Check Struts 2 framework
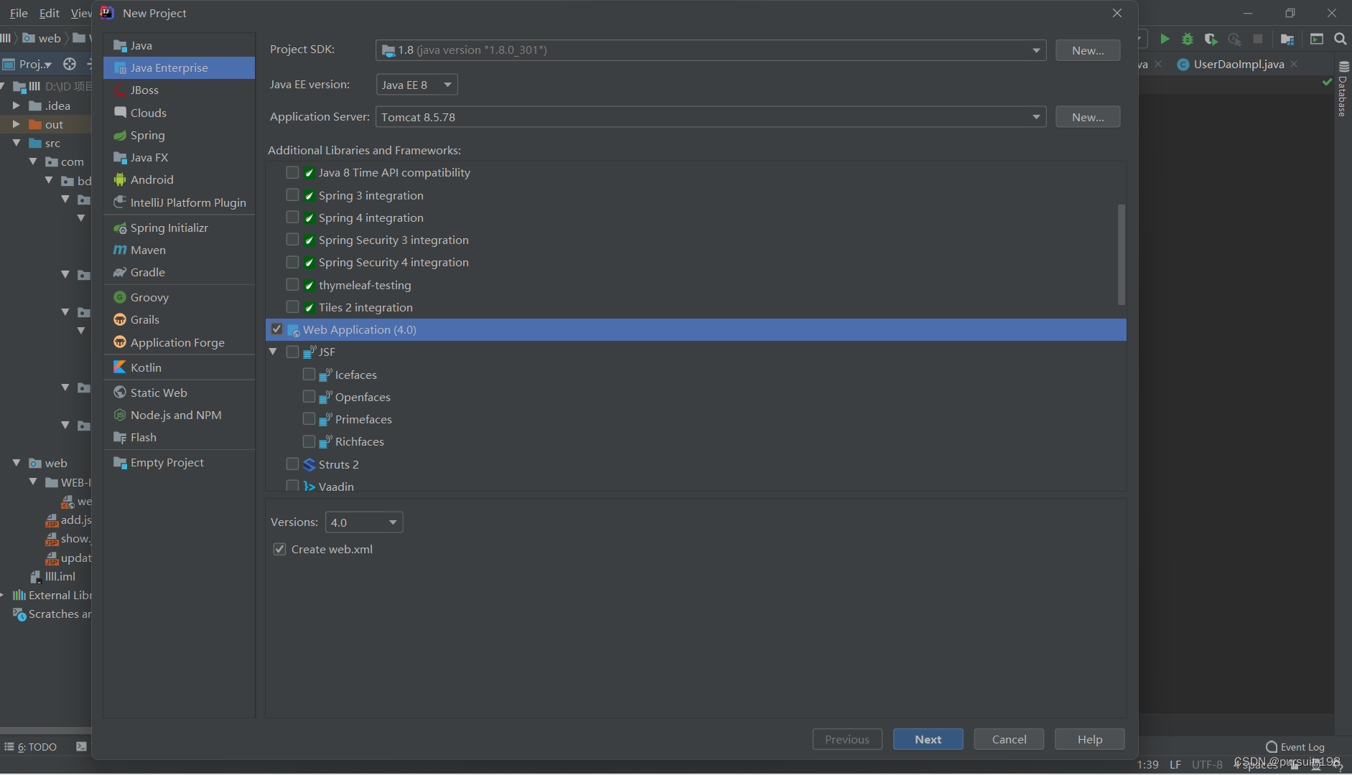The height and width of the screenshot is (775, 1352). pos(292,464)
